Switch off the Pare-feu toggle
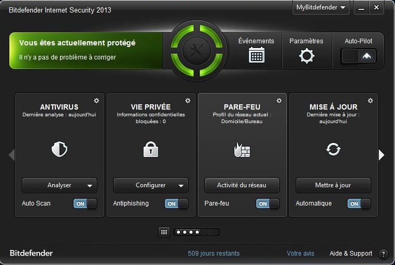Viewport: 395px width, 265px height. coord(268,203)
